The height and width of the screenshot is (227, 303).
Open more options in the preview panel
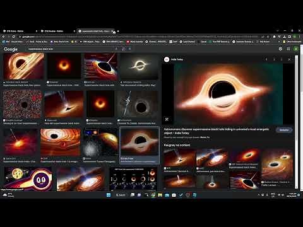point(282,59)
